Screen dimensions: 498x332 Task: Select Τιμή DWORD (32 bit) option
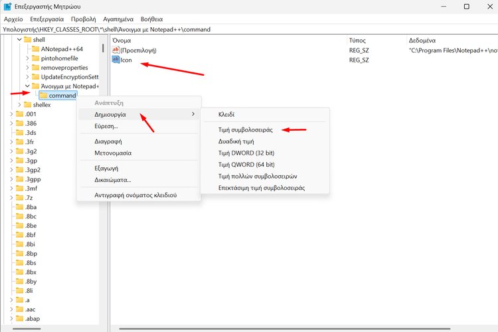[246, 153]
